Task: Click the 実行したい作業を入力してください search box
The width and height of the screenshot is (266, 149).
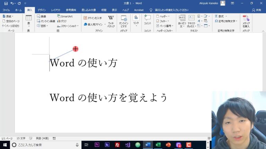Action: click(171, 10)
